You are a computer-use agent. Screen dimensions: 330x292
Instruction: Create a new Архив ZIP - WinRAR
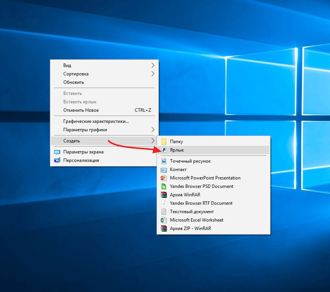coord(213,228)
